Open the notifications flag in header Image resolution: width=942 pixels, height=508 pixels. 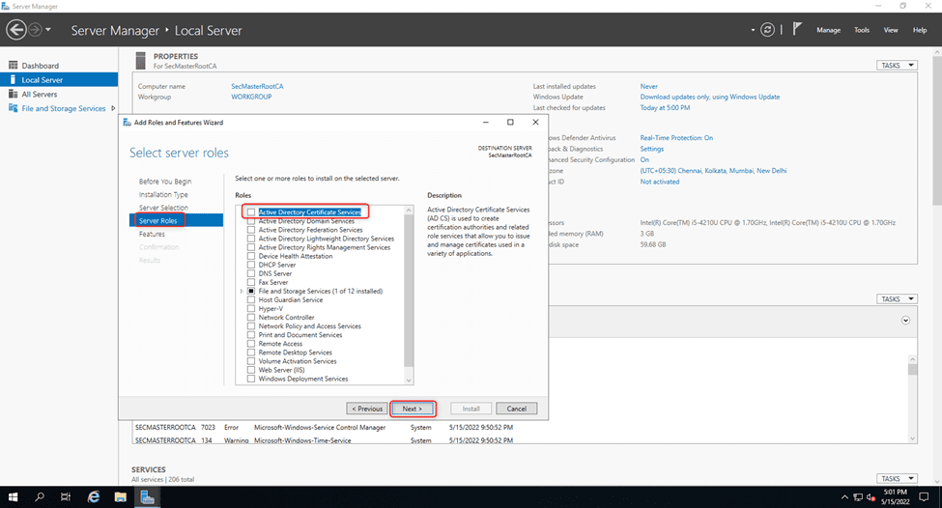(x=797, y=29)
